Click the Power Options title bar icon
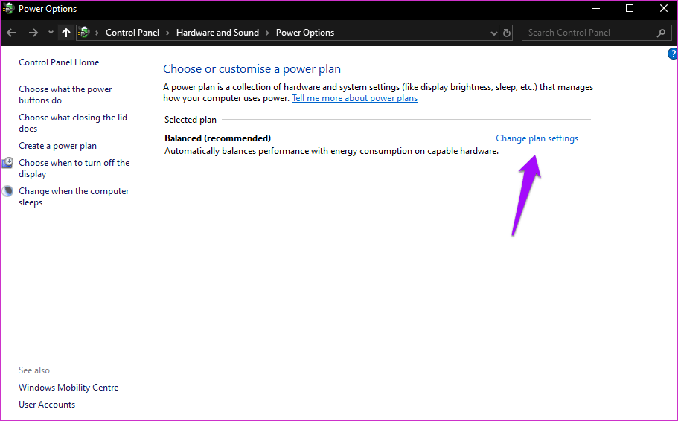The width and height of the screenshot is (678, 421). point(8,9)
